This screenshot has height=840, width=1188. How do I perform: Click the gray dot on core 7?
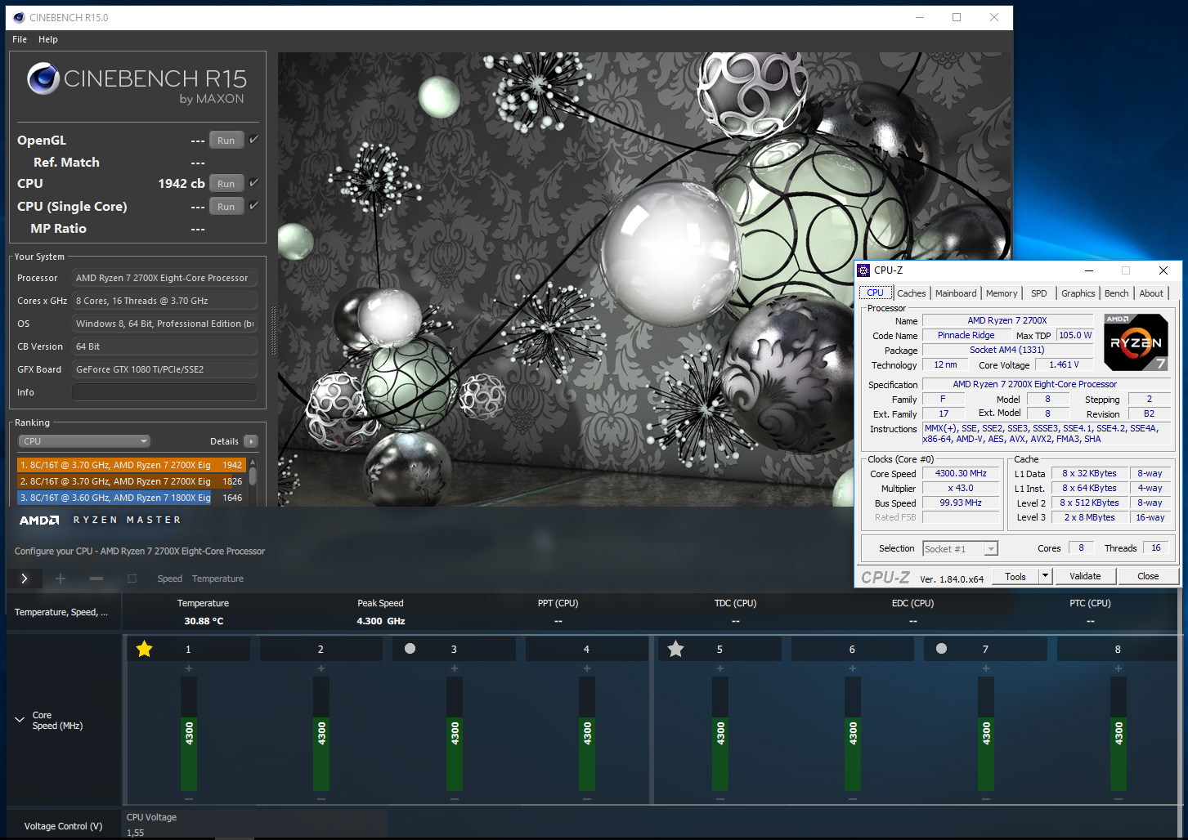(x=942, y=649)
